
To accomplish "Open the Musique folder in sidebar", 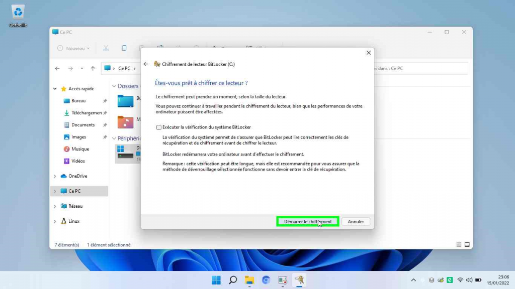I will point(79,149).
